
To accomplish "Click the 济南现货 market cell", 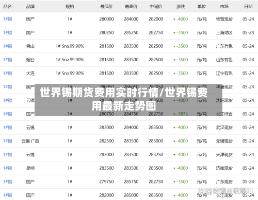I will pos(224,168).
